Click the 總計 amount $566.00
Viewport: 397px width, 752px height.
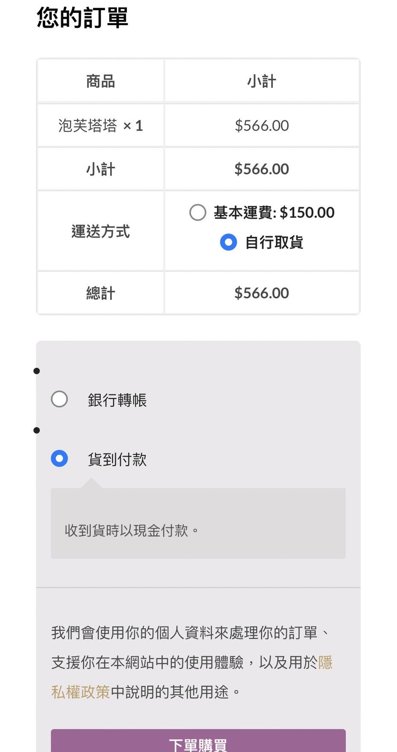(x=262, y=293)
